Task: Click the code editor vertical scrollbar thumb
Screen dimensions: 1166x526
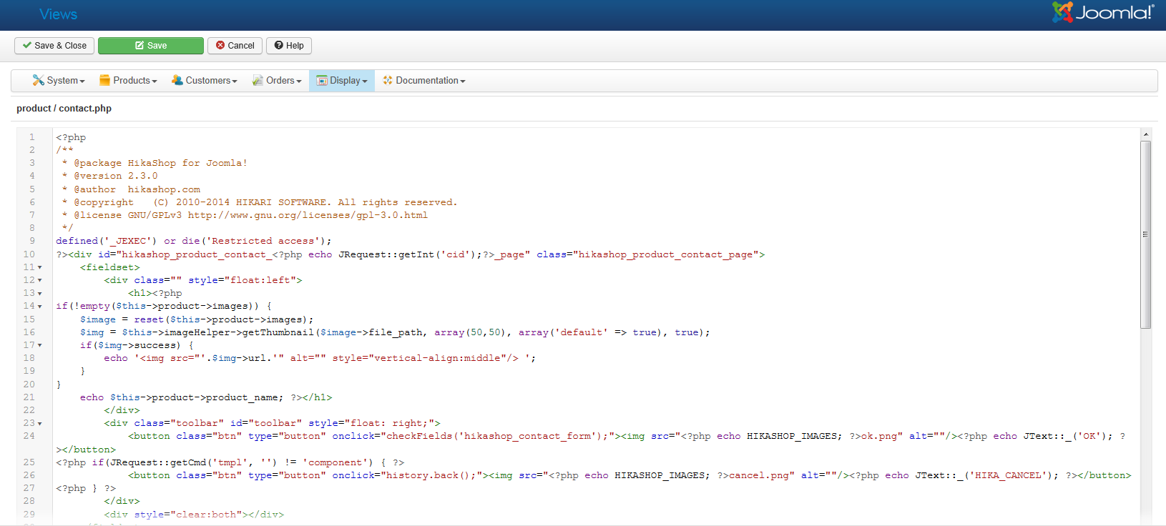Action: (1145, 234)
